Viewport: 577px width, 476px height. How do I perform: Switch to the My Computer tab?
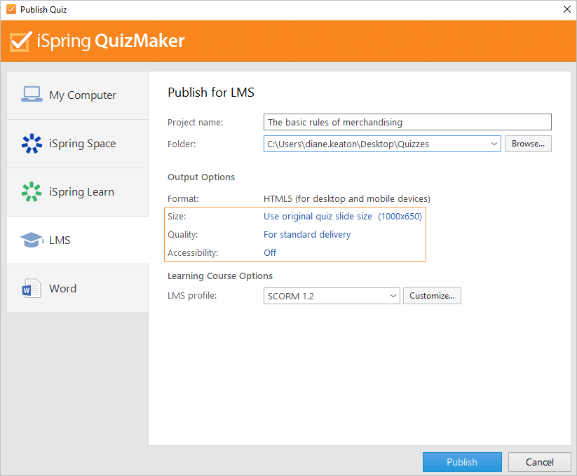coord(78,95)
